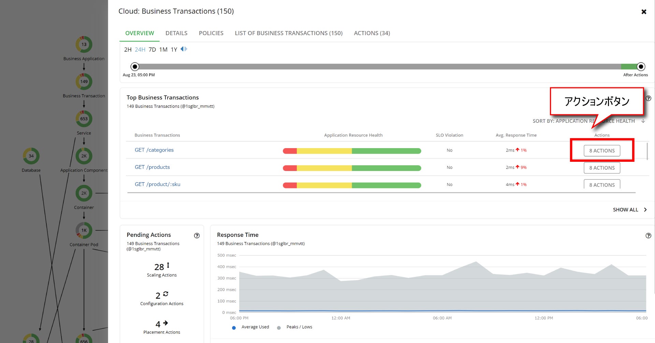
Task: Click the Service node with 653
Action: point(84,119)
